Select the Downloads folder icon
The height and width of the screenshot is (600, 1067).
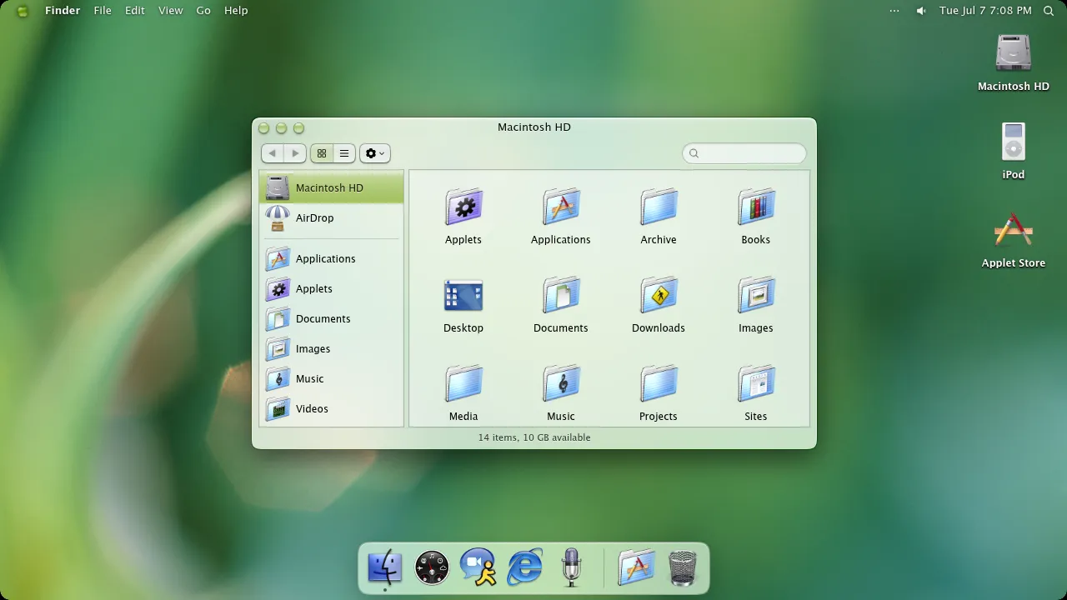[x=659, y=295]
